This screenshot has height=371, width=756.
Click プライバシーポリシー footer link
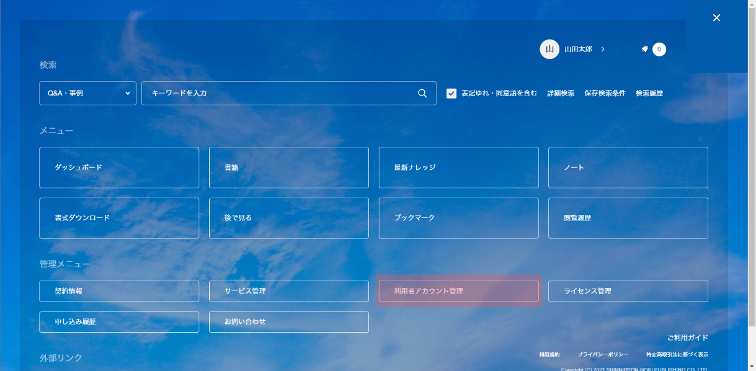(x=603, y=355)
